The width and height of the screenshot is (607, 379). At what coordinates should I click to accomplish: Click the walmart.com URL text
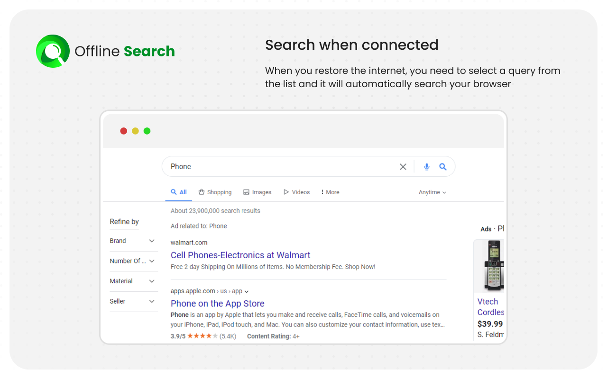point(189,243)
